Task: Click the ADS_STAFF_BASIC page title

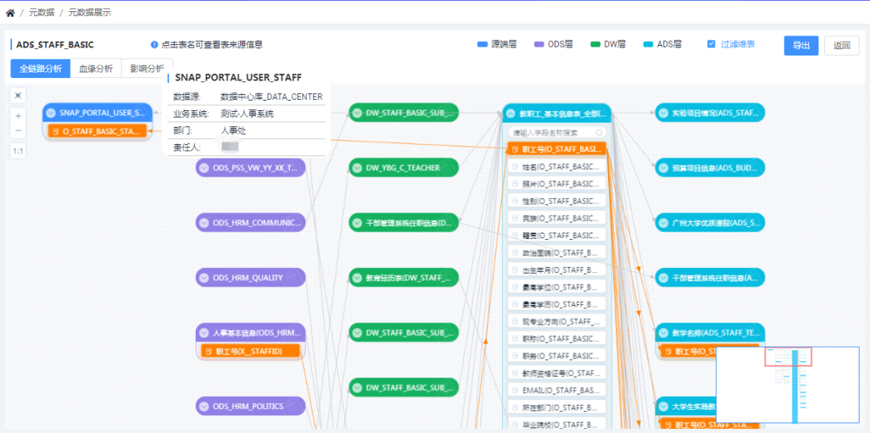Action: tap(55, 44)
